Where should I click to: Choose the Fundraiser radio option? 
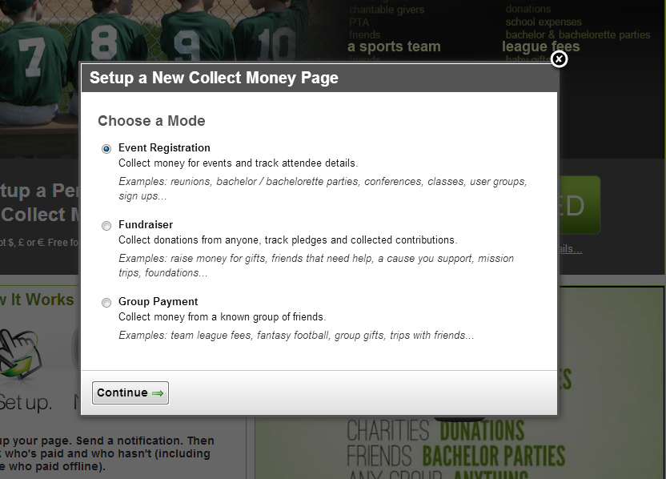pos(106,226)
